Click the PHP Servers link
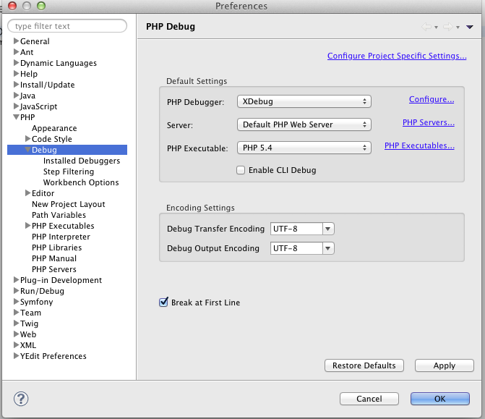The width and height of the screenshot is (485, 419). pos(429,122)
